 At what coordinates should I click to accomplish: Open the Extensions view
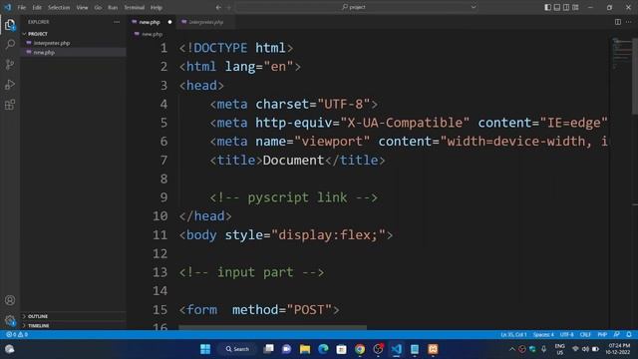(x=10, y=105)
